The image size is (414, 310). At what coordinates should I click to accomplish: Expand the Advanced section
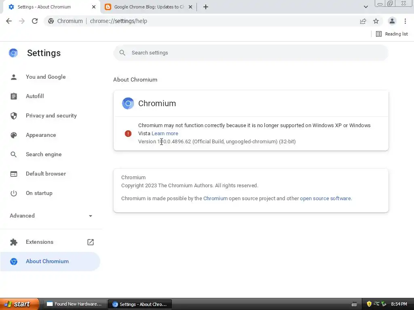pos(51,216)
